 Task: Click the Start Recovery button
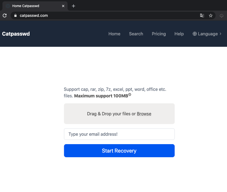click(x=119, y=151)
